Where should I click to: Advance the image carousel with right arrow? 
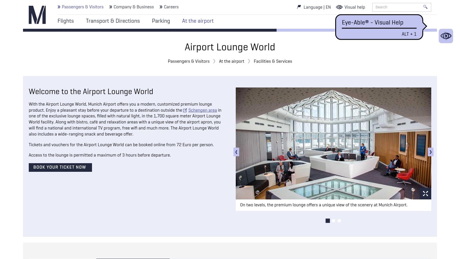[430, 152]
